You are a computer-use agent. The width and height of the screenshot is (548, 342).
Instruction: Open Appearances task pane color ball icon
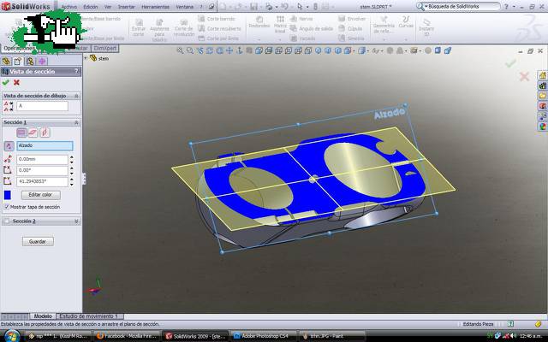[x=542, y=127]
